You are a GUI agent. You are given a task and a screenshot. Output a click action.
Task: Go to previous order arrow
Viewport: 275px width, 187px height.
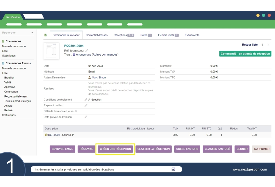click(x=262, y=45)
